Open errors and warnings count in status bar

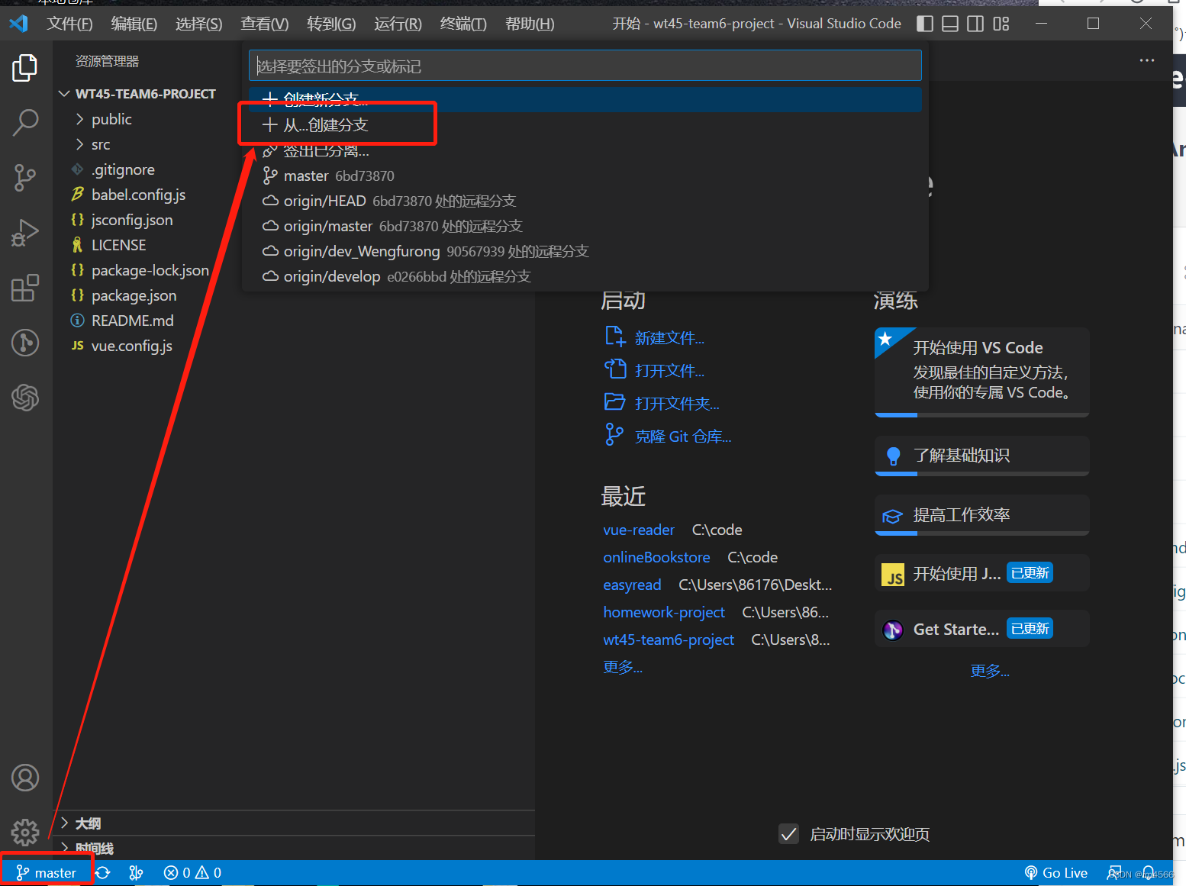coord(192,873)
